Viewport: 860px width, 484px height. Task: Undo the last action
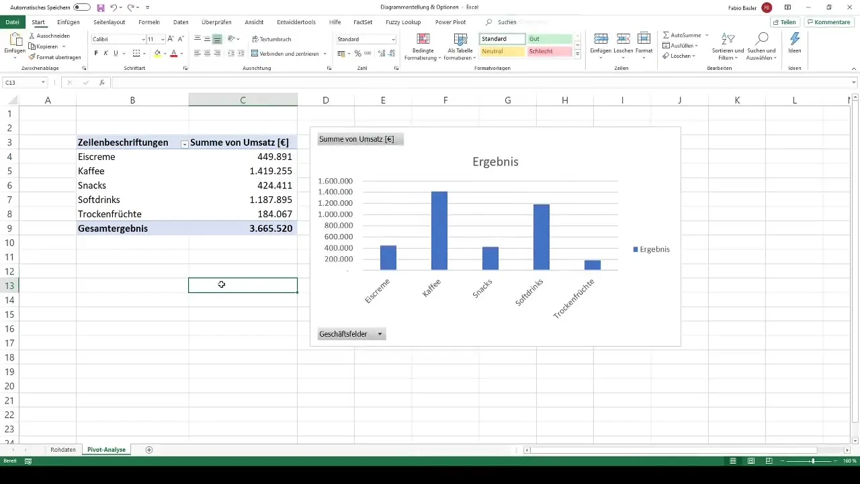click(x=114, y=7)
